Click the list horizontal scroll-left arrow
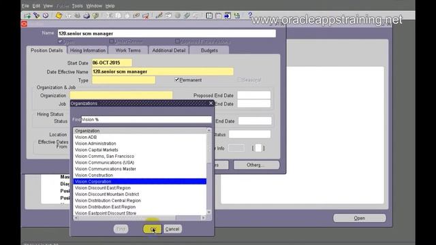Viewport: 436px width, 245px height. (76, 218)
